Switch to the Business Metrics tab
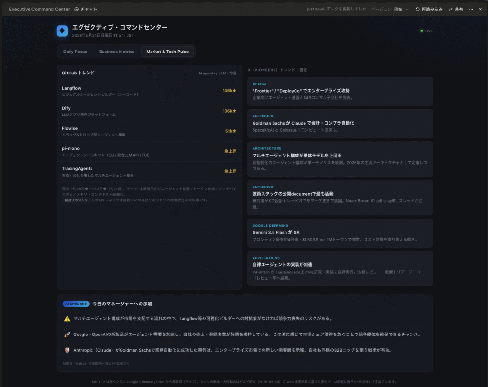This screenshot has width=488, height=387. 117,52
